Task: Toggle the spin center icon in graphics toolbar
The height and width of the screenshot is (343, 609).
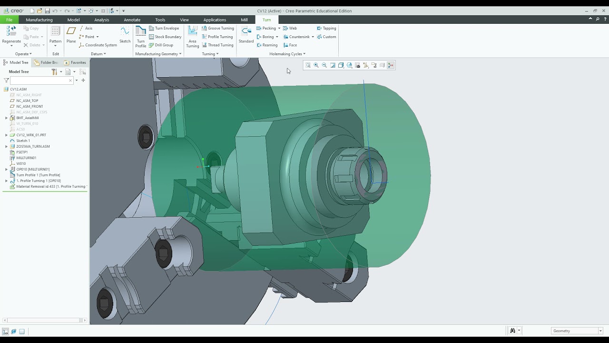Action: click(x=391, y=65)
